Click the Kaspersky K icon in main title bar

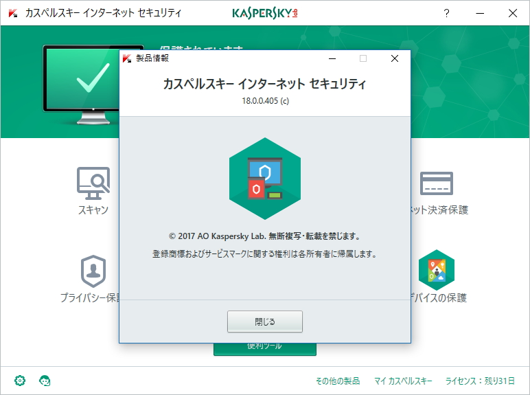point(13,13)
